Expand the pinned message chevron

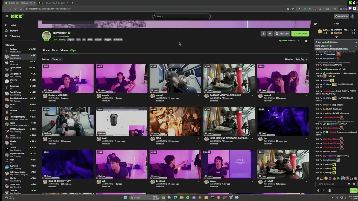[356, 46]
